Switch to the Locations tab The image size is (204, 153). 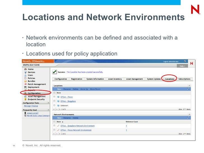pyautogui.click(x=170, y=79)
